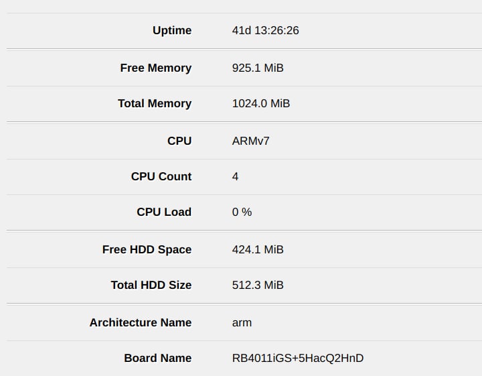Click the Total HDD Size value 512.3 MiB
This screenshot has height=376, width=482.
click(x=258, y=285)
